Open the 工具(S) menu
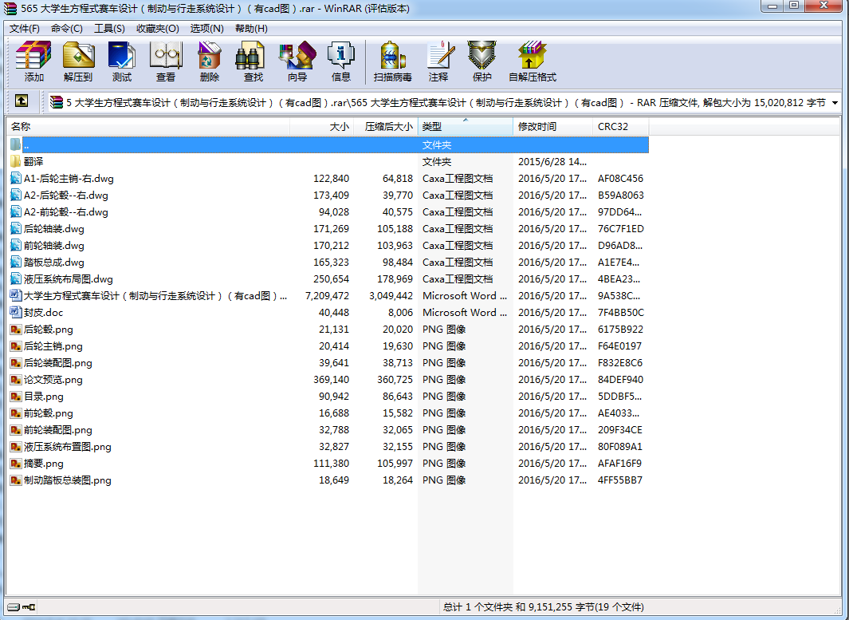 pos(109,28)
